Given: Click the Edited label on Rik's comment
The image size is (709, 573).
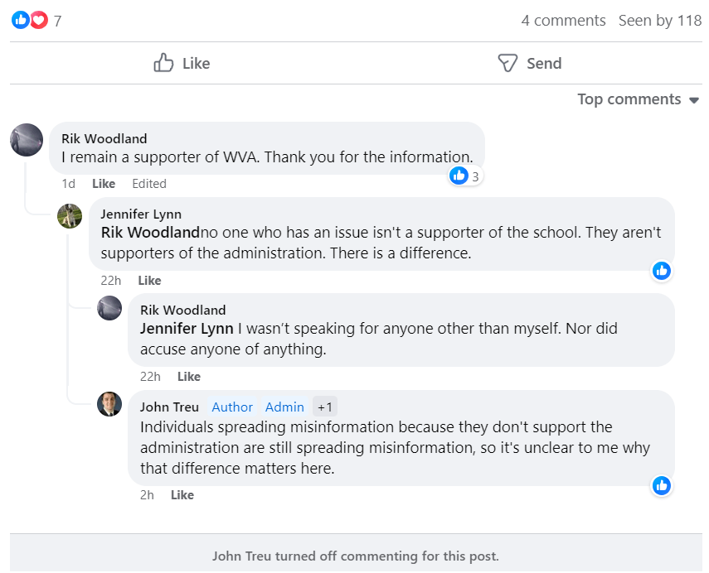Looking at the screenshot, I should 149,184.
